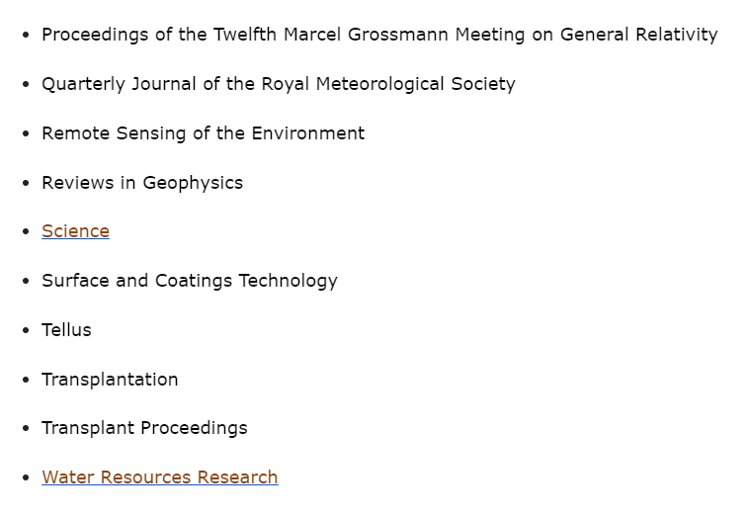
Task: Open the Water Resources Research link
Action: [x=159, y=477]
